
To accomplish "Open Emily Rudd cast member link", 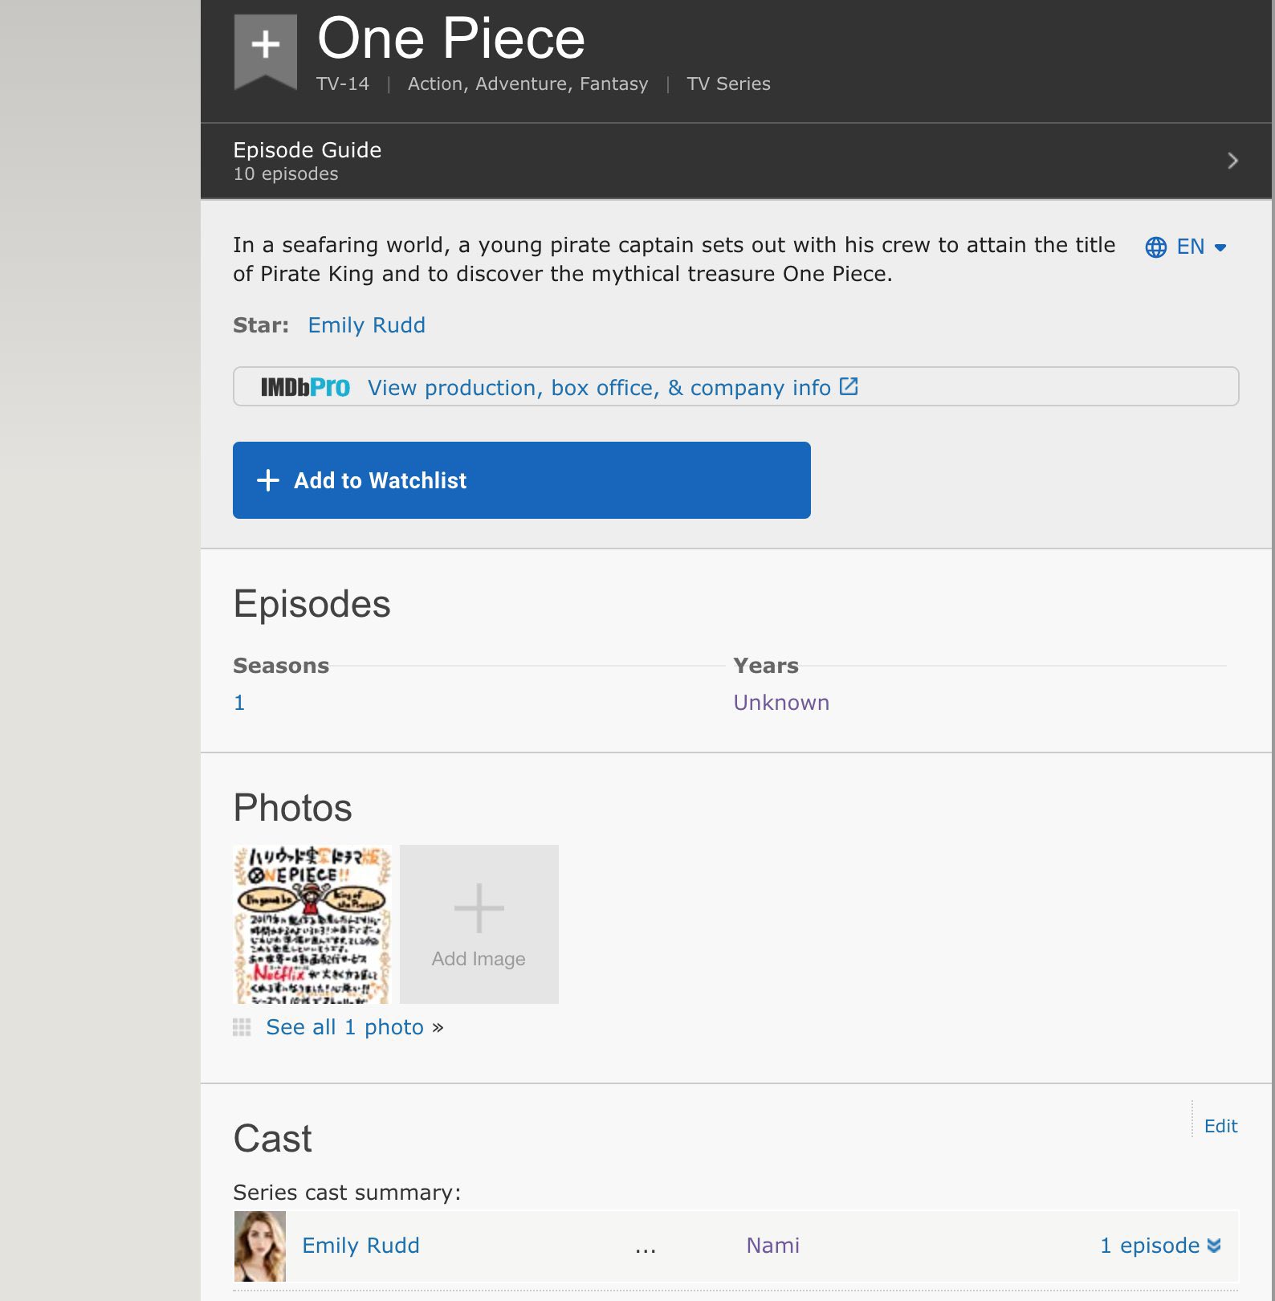I will coord(361,1246).
